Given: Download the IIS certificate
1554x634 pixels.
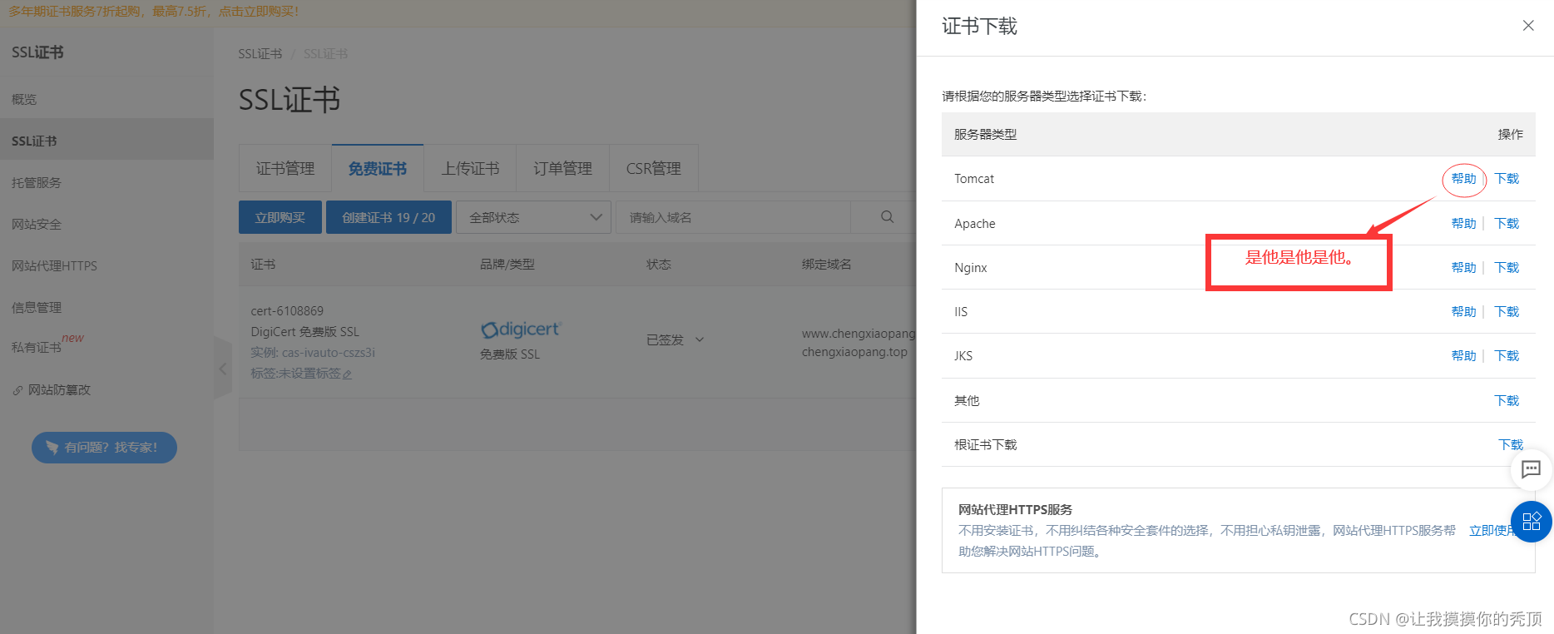Looking at the screenshot, I should [x=1507, y=312].
